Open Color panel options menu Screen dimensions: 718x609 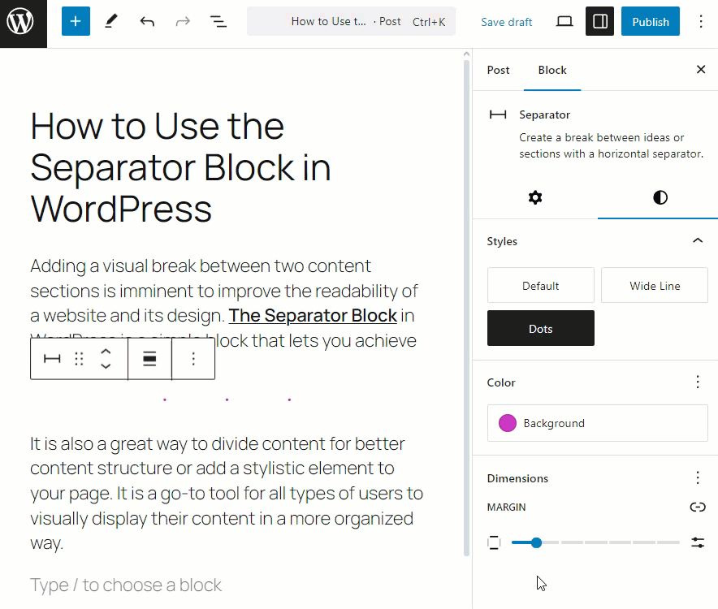(x=698, y=382)
